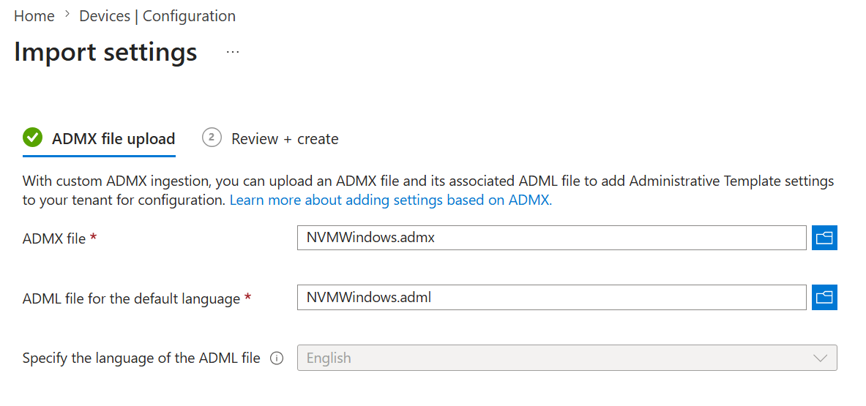Click Specify the language of ADML label
Screen dimensions: 866x406
pyautogui.click(x=141, y=358)
